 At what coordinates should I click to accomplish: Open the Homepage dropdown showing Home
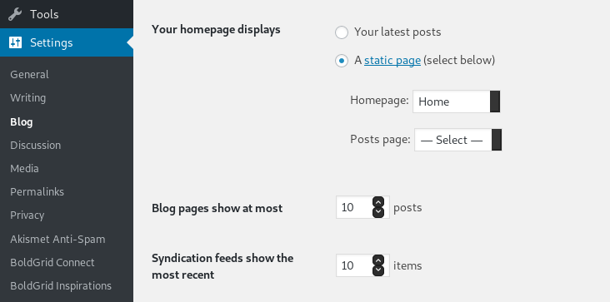tap(457, 101)
